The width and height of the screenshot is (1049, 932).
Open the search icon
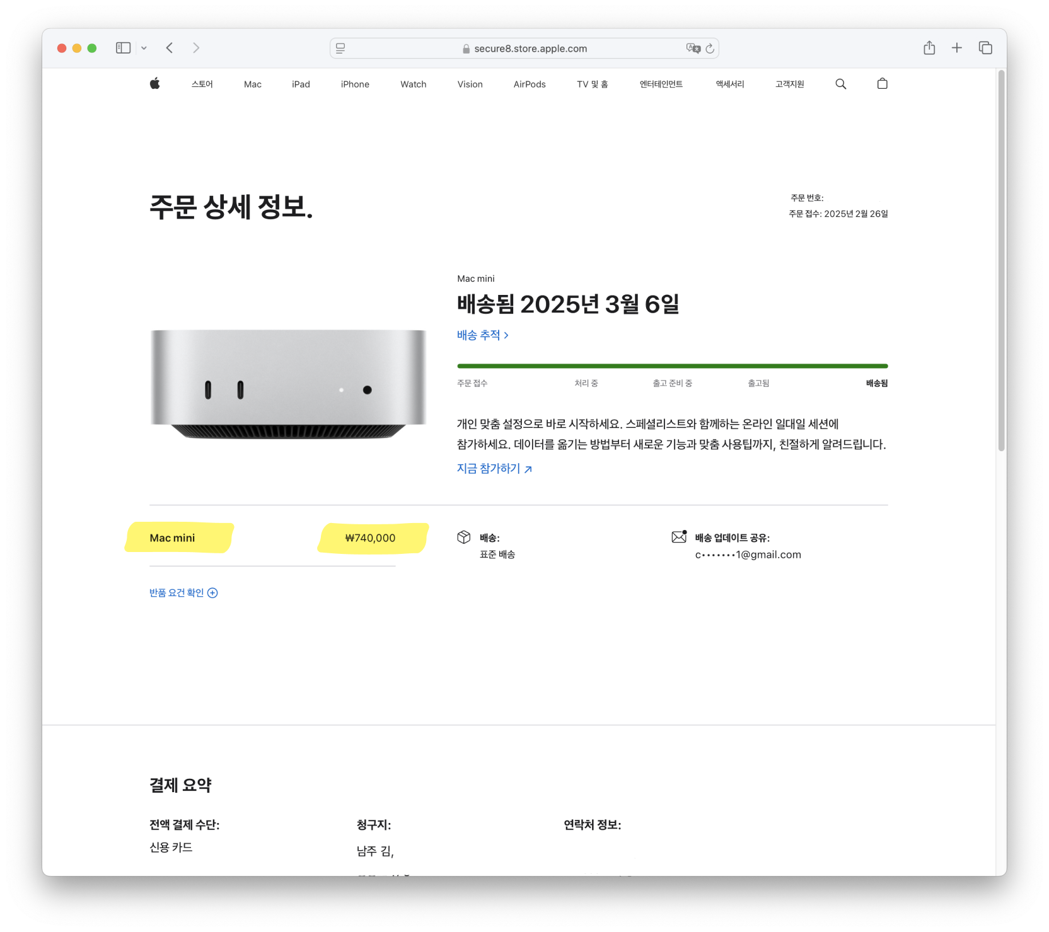click(x=841, y=83)
